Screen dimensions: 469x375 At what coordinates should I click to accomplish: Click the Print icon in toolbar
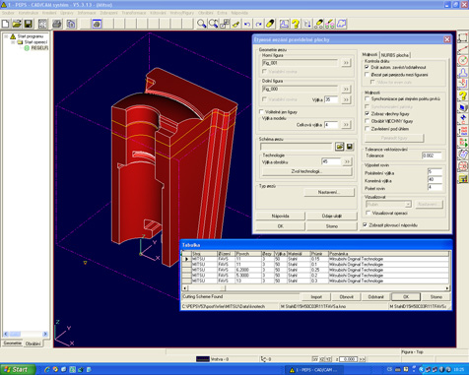click(x=57, y=24)
